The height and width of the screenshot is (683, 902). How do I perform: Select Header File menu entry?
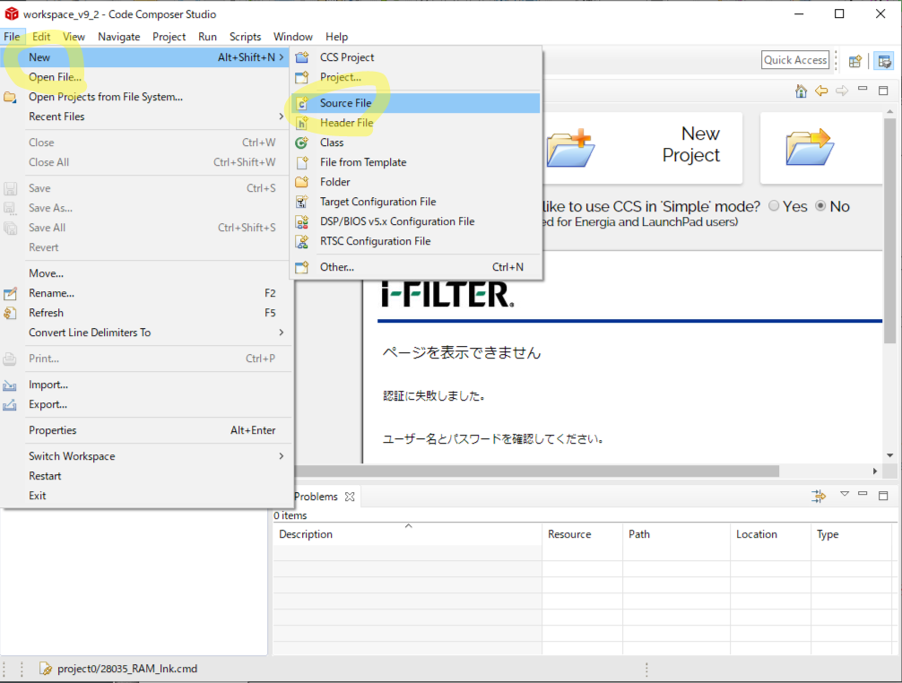pyautogui.click(x=346, y=123)
